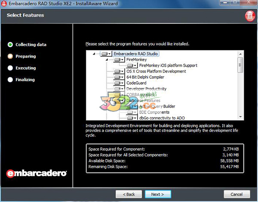
Task: Click the feature list scroll up arrow
Action: [x=240, y=54]
